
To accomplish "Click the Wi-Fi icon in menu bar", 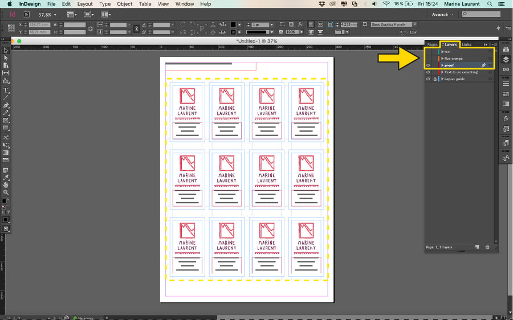I will (386, 4).
